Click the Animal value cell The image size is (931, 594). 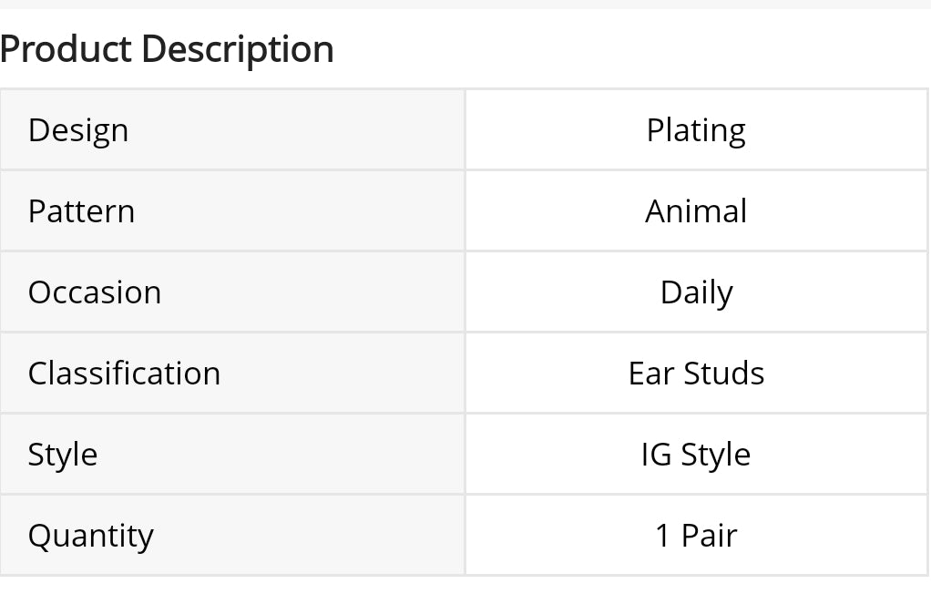[x=696, y=211]
